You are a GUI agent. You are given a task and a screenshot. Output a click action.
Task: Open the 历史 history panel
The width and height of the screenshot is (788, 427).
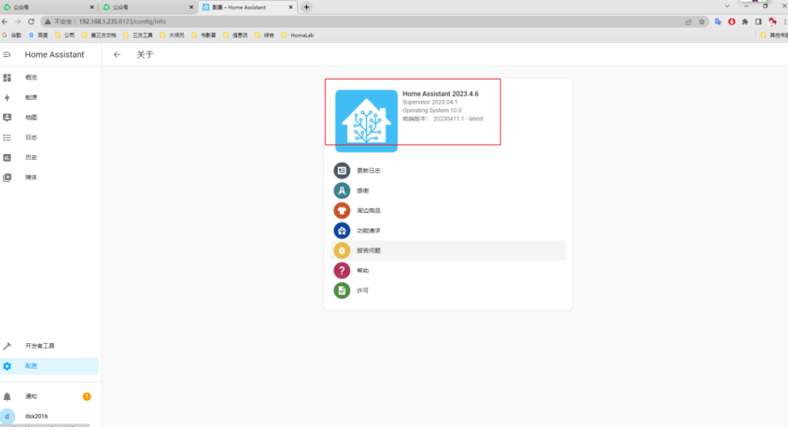tap(49, 157)
